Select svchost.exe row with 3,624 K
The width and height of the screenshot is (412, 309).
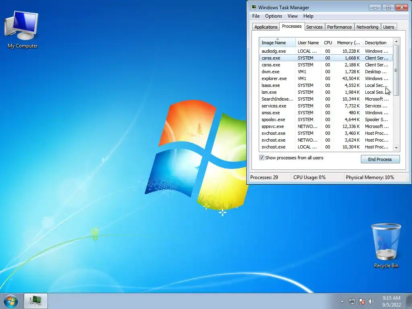point(326,140)
